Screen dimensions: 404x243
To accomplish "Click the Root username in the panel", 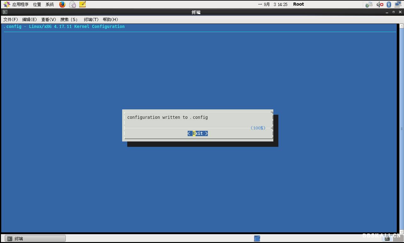I will pos(298,4).
